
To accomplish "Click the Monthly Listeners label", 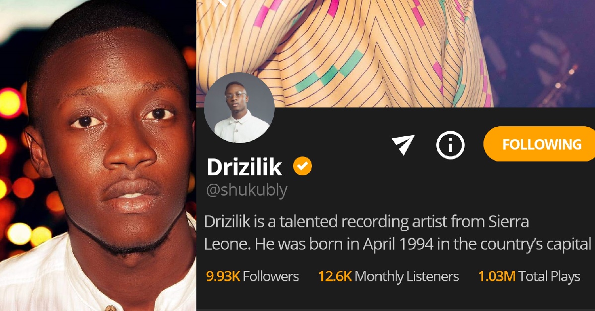I will (x=407, y=276).
